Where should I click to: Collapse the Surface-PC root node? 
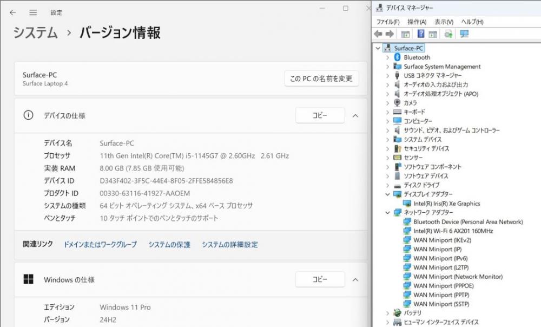coord(378,48)
